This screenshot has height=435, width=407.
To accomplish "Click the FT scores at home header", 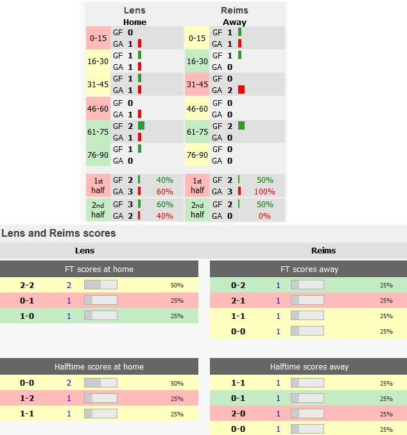I will tap(99, 269).
